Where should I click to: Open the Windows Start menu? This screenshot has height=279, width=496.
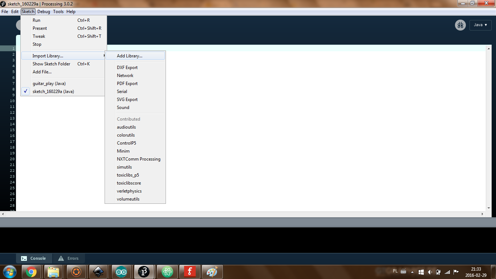(x=9, y=272)
